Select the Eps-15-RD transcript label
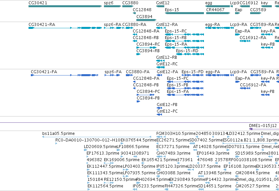The height and width of the screenshot is (191, 279). (x=187, y=51)
